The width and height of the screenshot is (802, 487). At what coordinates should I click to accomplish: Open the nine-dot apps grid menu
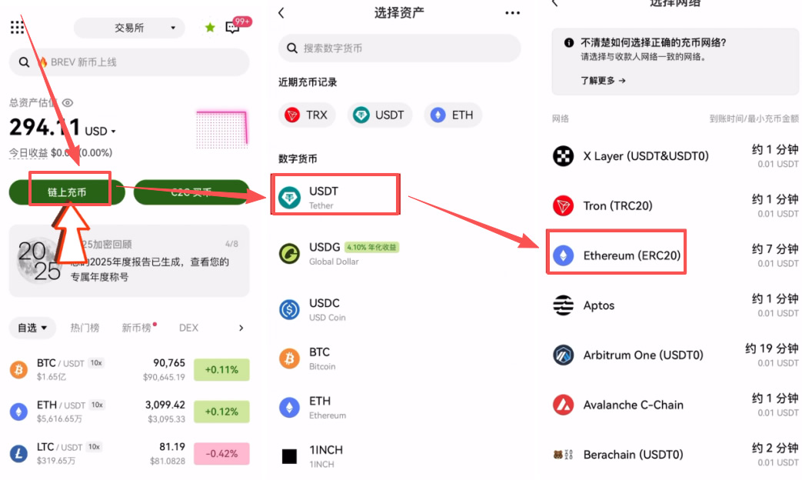coord(17,27)
